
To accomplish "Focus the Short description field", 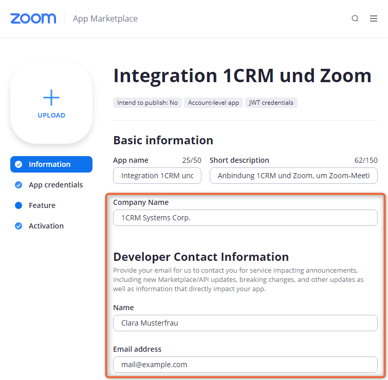I will click(293, 176).
